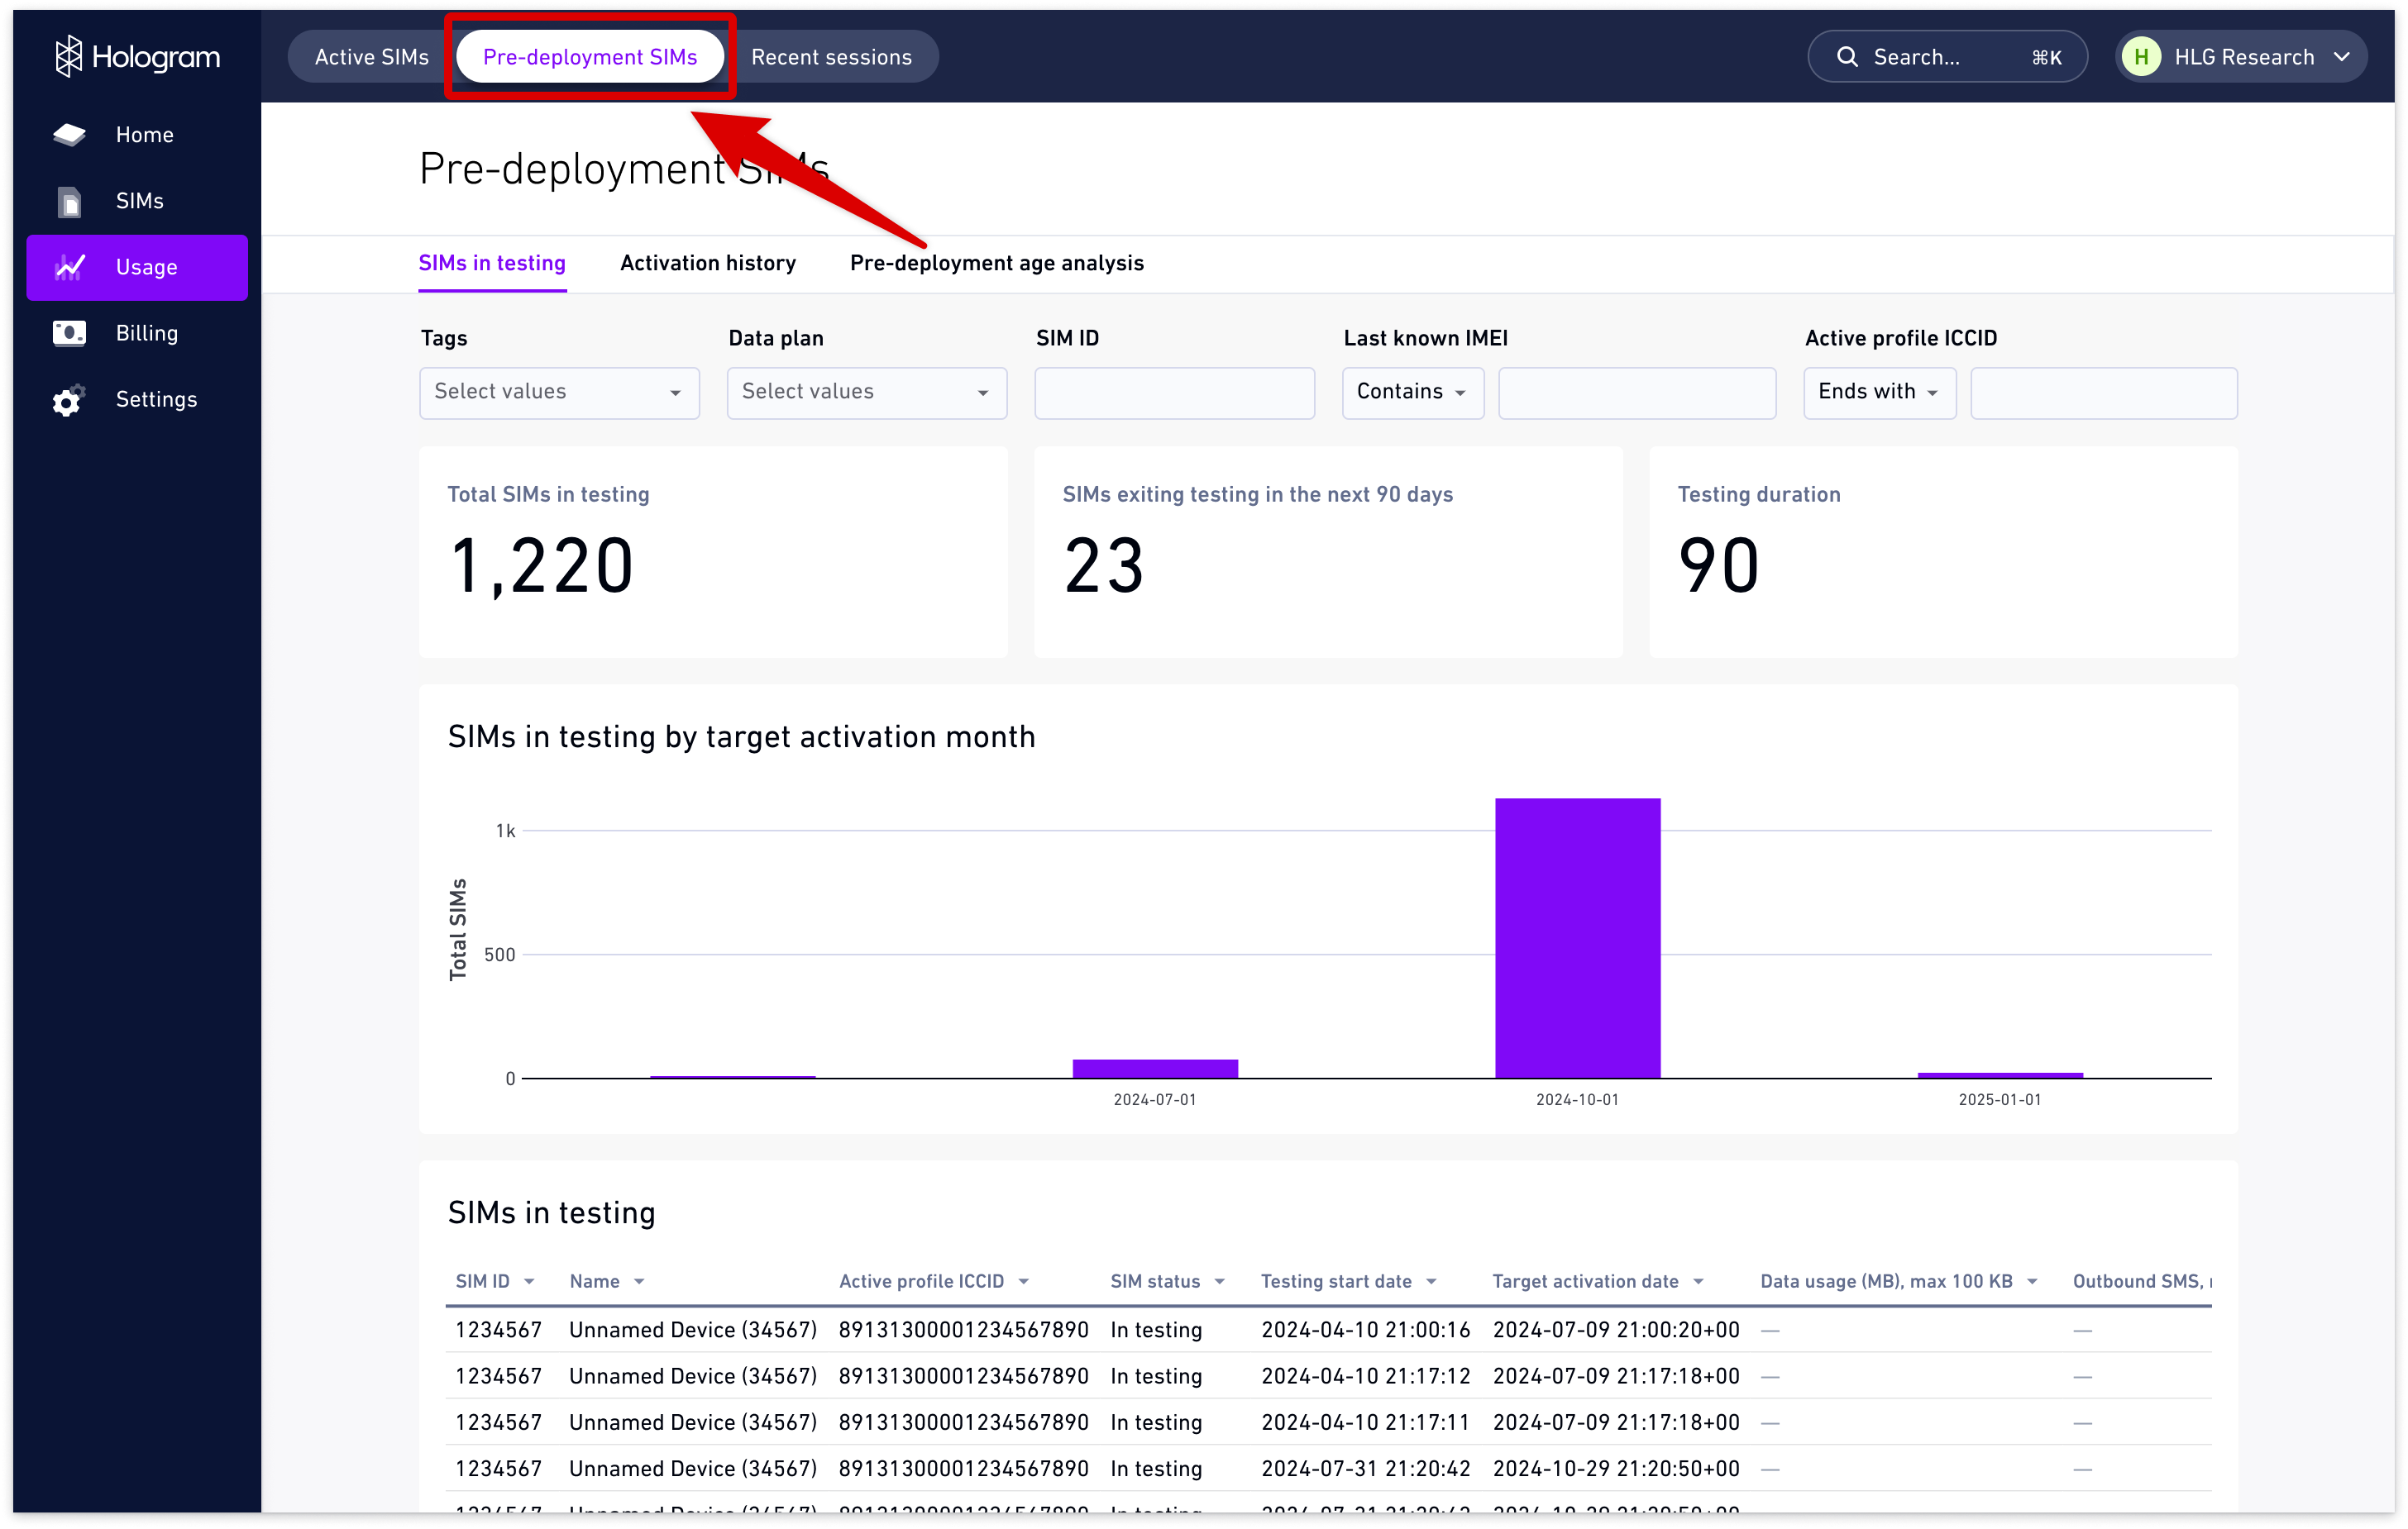Screen dimensions: 2408x1529
Task: Sort by Target activation date column
Action: pos(1596,1280)
